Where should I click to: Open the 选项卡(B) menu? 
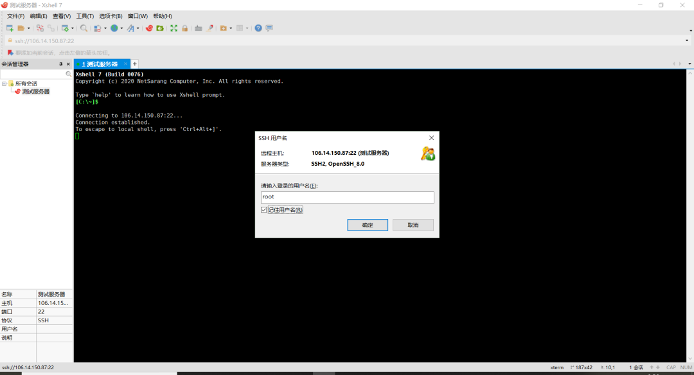point(111,16)
